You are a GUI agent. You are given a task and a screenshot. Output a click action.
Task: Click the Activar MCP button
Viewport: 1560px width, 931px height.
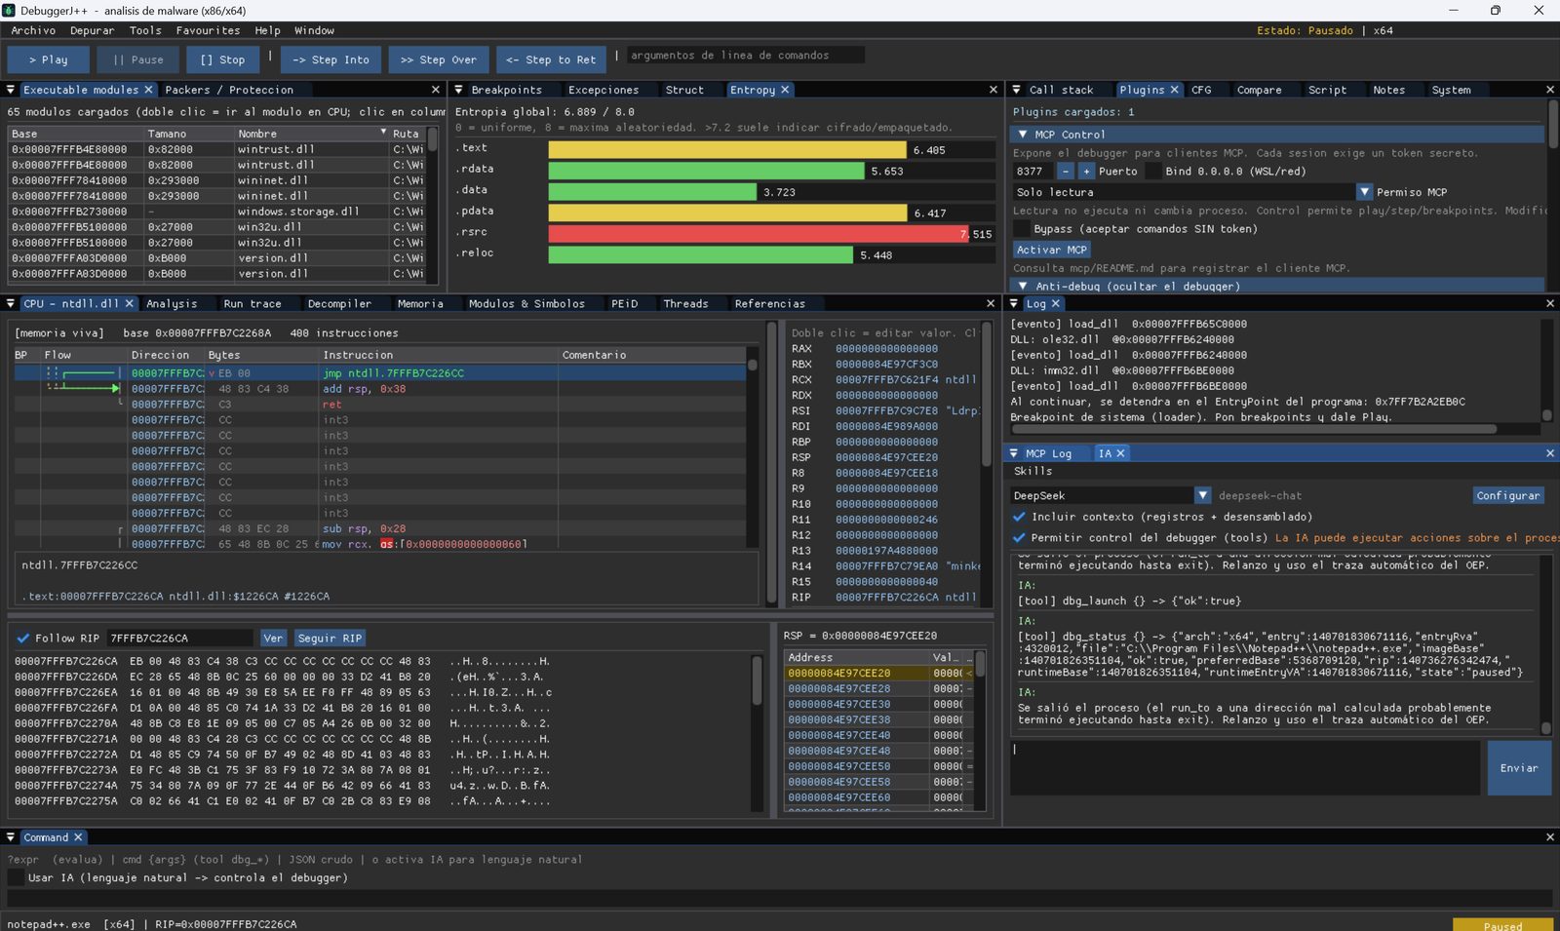point(1051,250)
